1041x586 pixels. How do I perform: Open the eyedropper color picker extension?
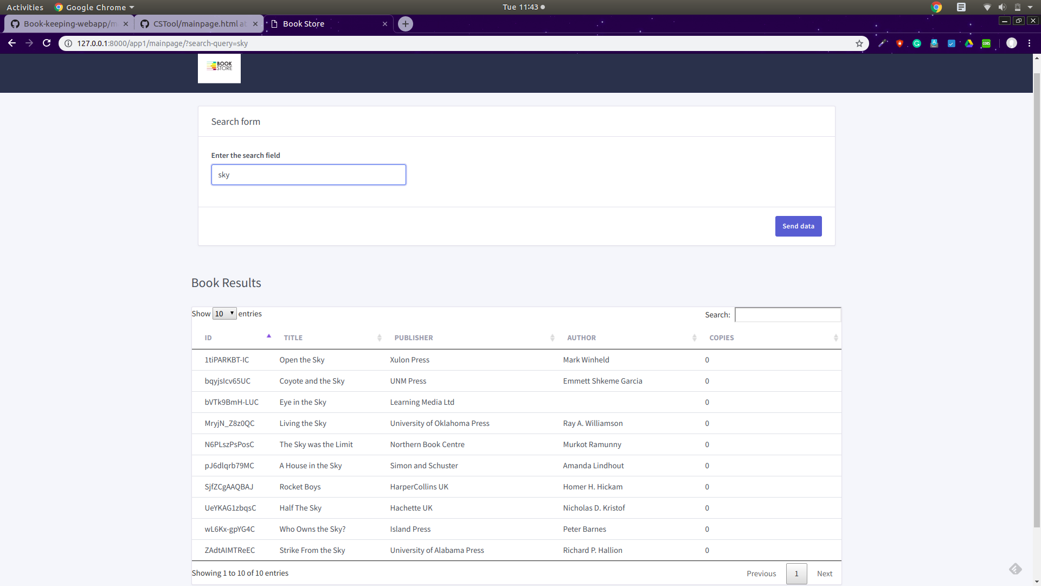(x=882, y=43)
